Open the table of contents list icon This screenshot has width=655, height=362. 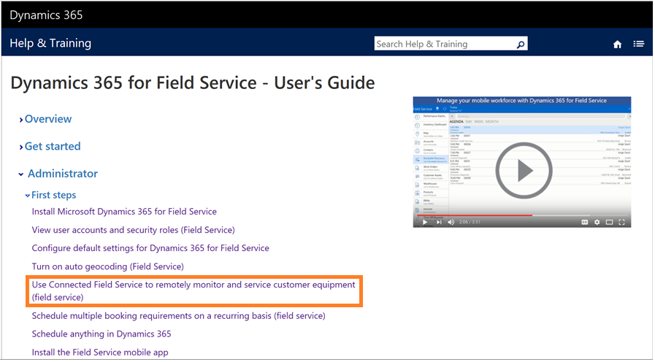point(638,44)
